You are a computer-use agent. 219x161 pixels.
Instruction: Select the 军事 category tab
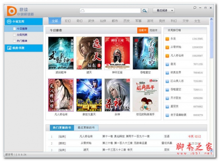[x=138, y=21]
